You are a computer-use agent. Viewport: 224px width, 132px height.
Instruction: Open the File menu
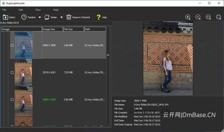[4, 10]
